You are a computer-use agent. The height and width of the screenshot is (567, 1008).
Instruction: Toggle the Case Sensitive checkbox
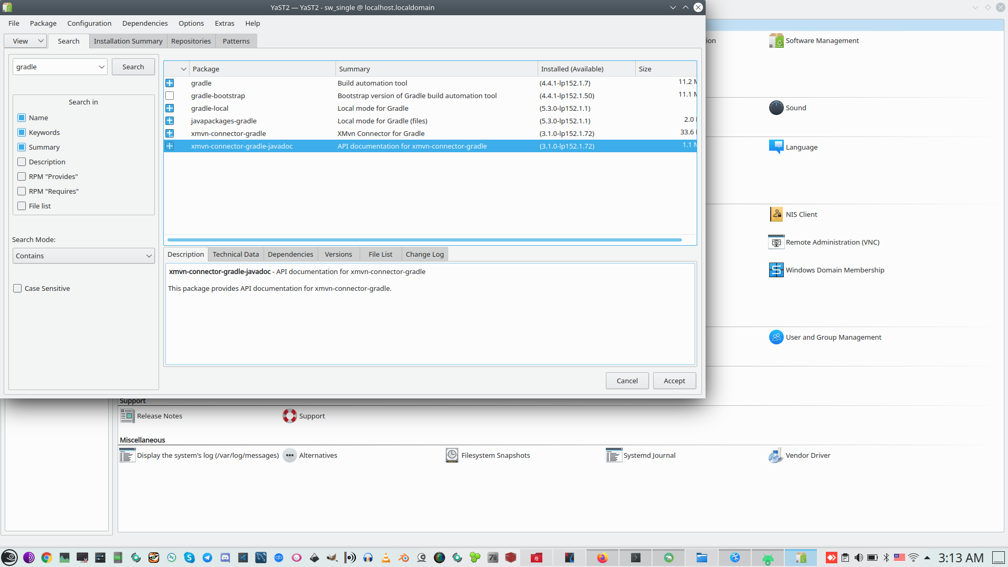coord(17,288)
